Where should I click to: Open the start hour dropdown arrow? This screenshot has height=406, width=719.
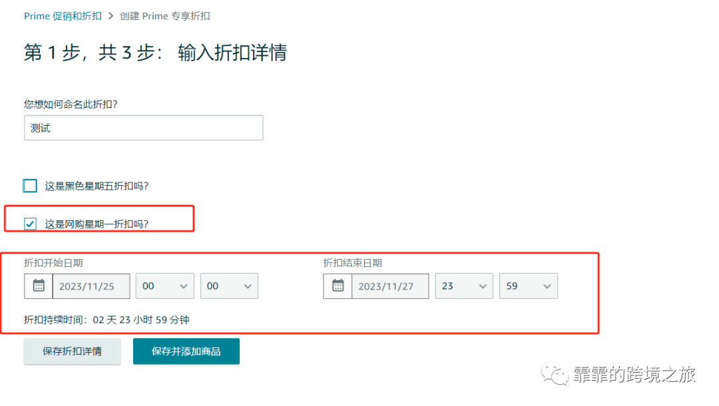pyautogui.click(x=184, y=286)
